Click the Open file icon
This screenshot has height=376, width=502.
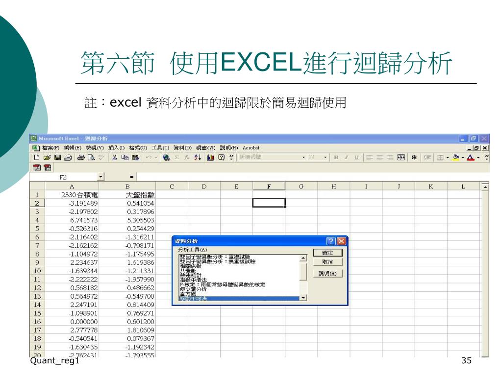[47, 157]
